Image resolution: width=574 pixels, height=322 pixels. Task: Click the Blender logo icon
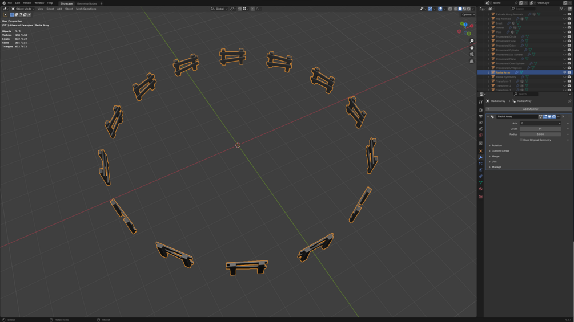click(x=4, y=3)
